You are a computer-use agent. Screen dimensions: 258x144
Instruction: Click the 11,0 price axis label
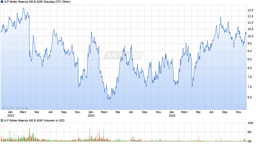coord(250,23)
